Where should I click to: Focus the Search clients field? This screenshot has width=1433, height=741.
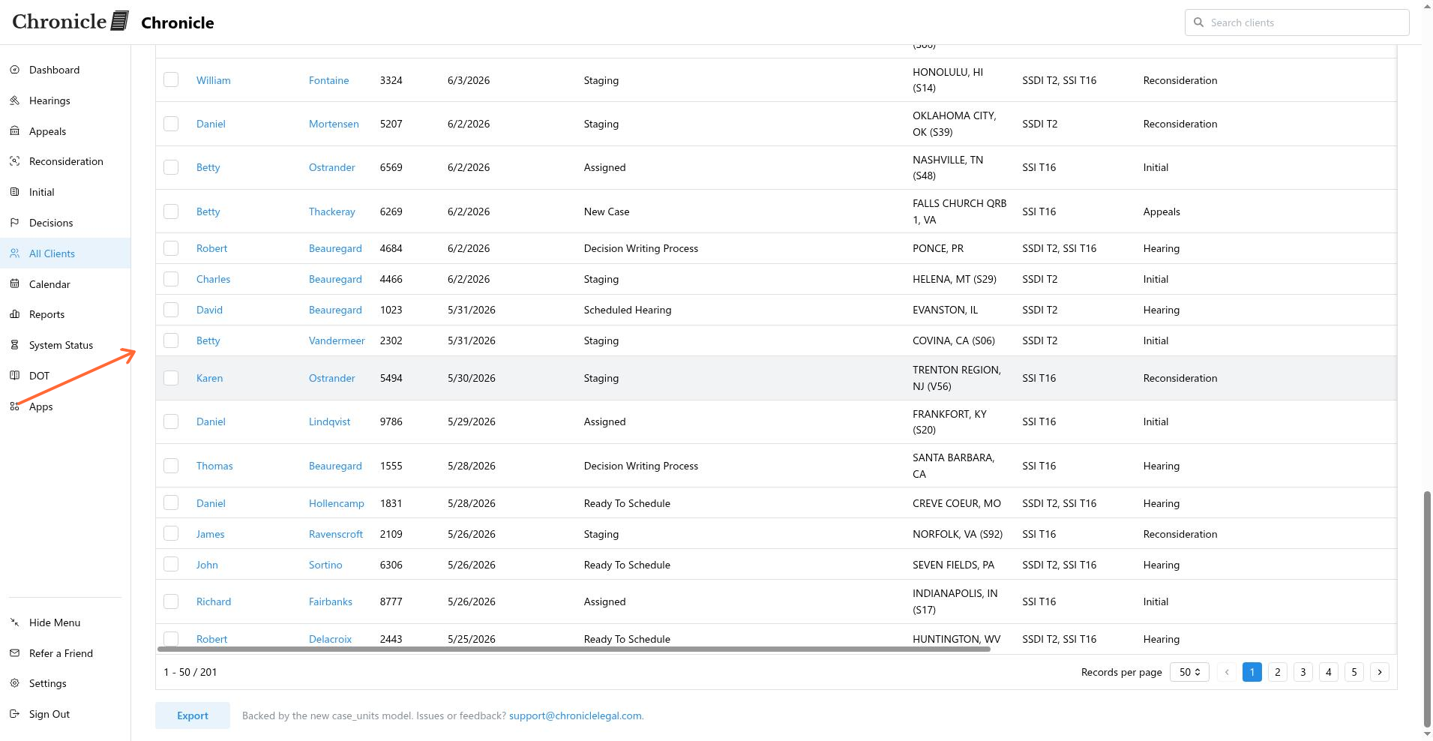[x=1297, y=22]
